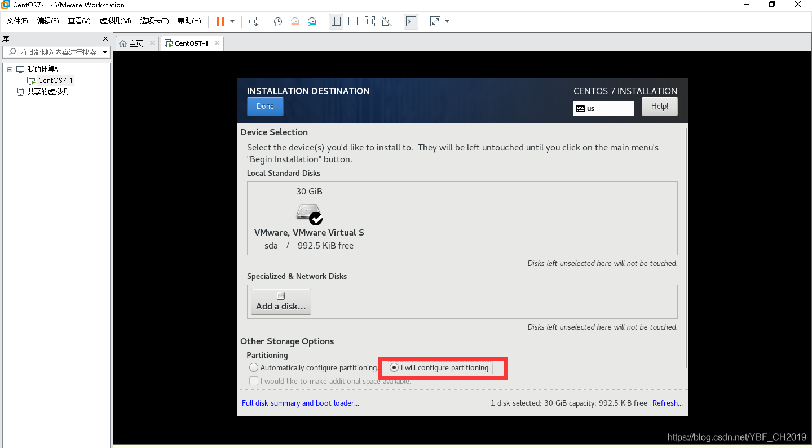Screen dimensions: 812x448
Task: Click the VM icon on CentOS7-1 tab
Action: click(169, 43)
